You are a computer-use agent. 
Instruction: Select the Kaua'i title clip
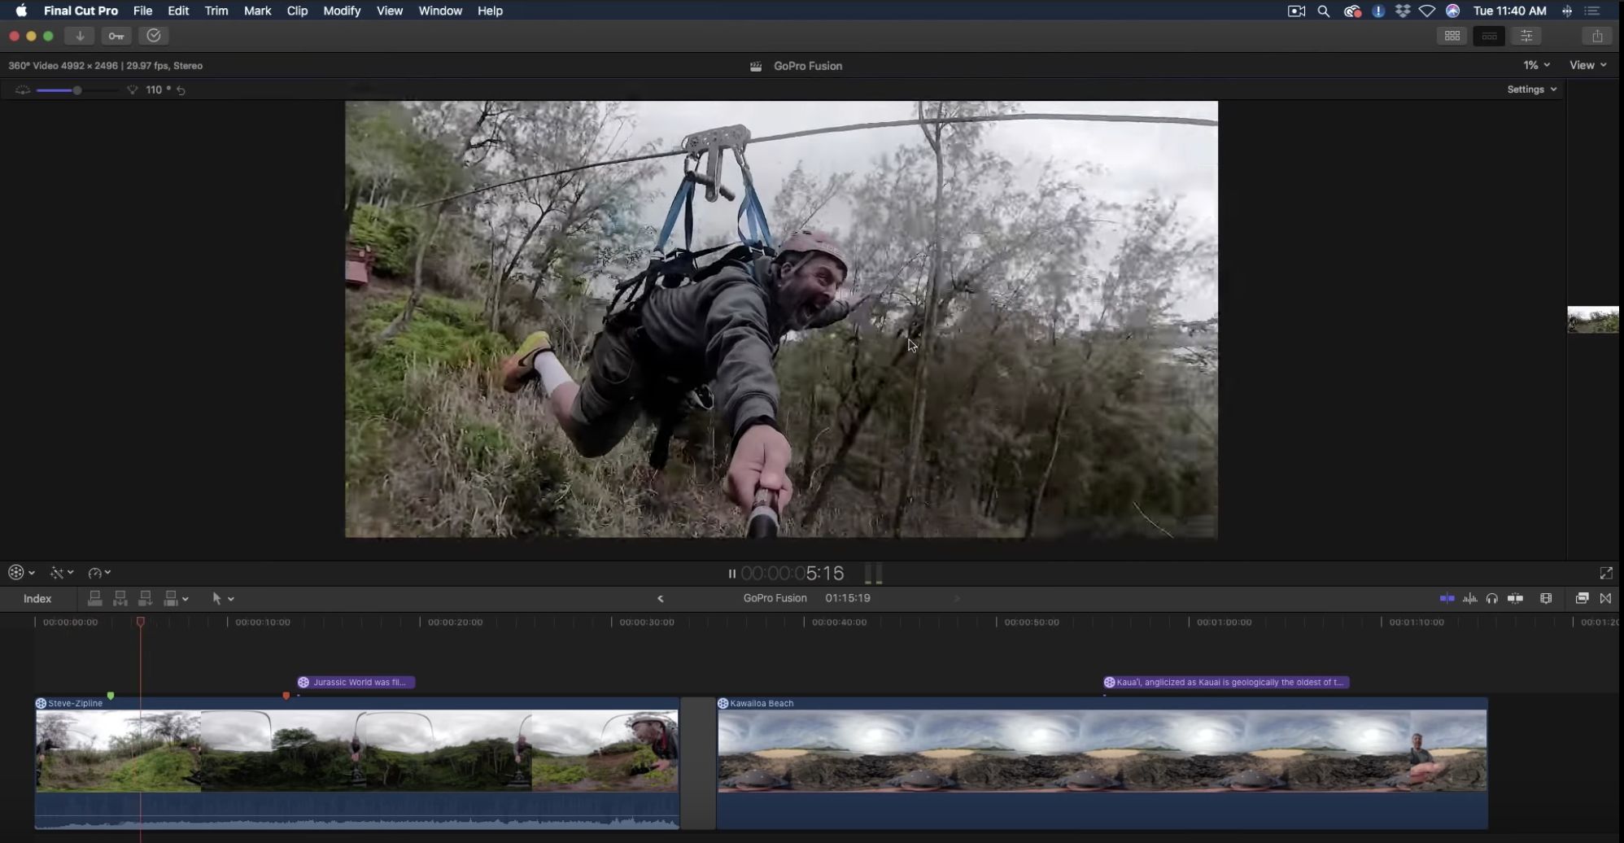click(1226, 683)
